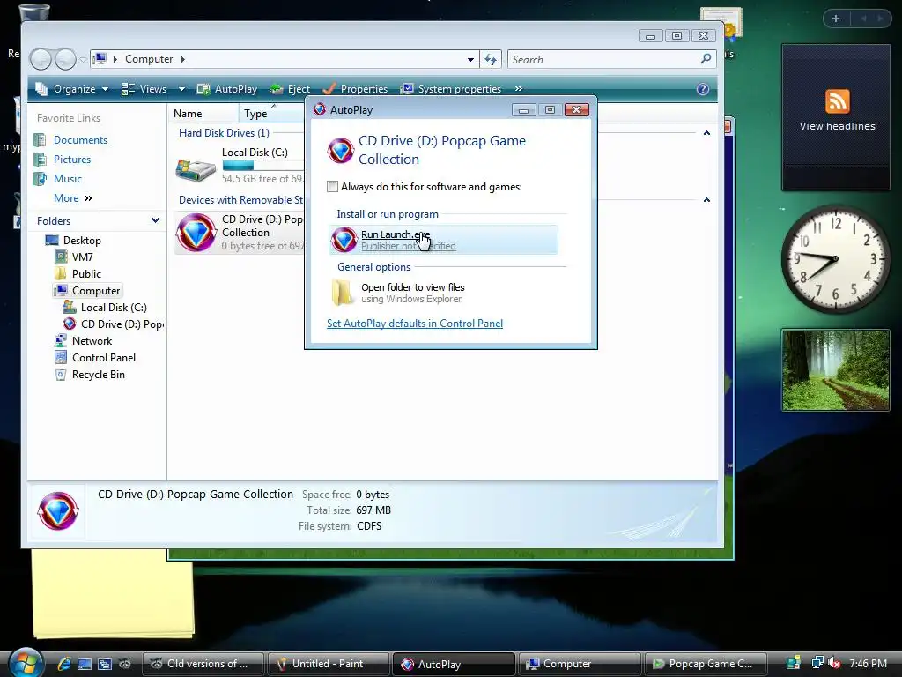Launch Internet Explorer from Quick Launch
This screenshot has height=677, width=902.
pos(63,664)
